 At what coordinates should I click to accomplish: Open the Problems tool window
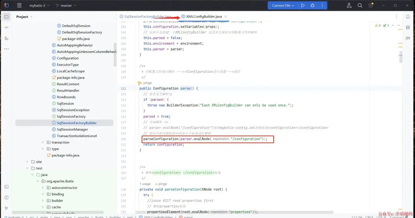[x=7, y=197]
